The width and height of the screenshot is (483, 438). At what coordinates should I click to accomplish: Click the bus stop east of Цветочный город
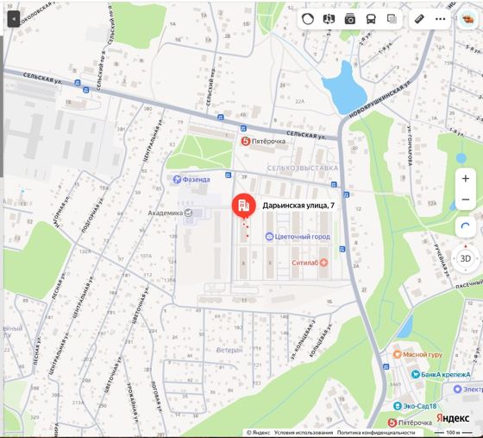coord(342,249)
